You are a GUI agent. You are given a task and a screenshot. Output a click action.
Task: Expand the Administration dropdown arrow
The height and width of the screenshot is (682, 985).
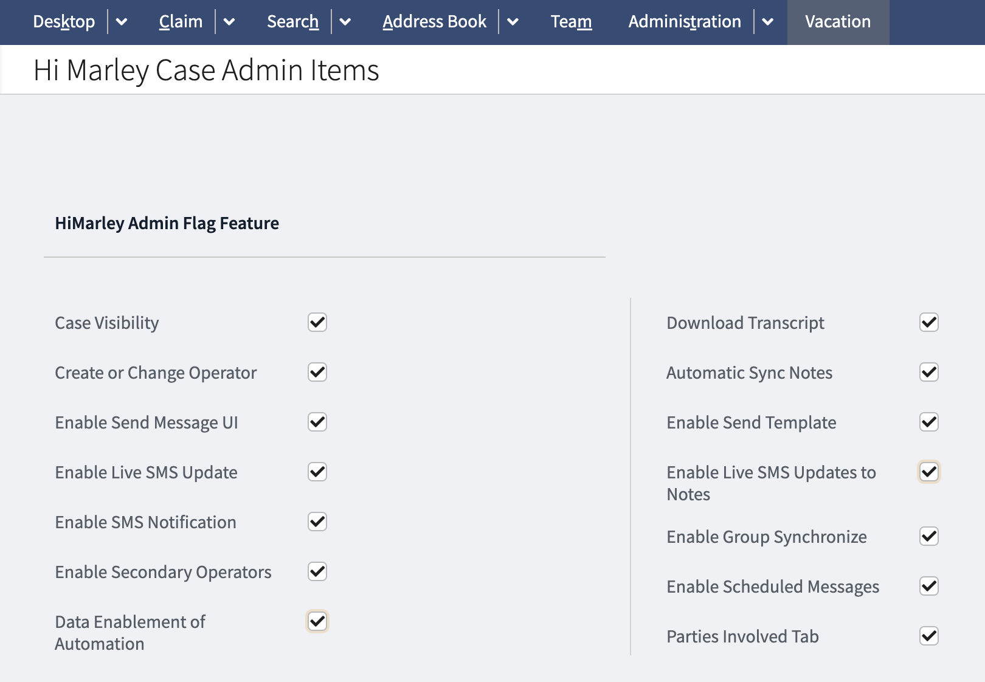coord(768,22)
